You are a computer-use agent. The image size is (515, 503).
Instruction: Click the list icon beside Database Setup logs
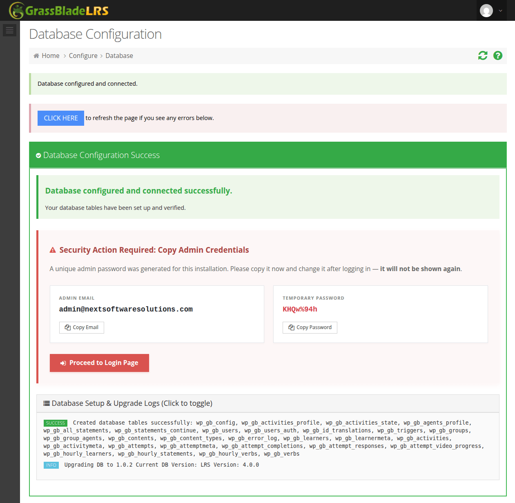[x=47, y=403]
